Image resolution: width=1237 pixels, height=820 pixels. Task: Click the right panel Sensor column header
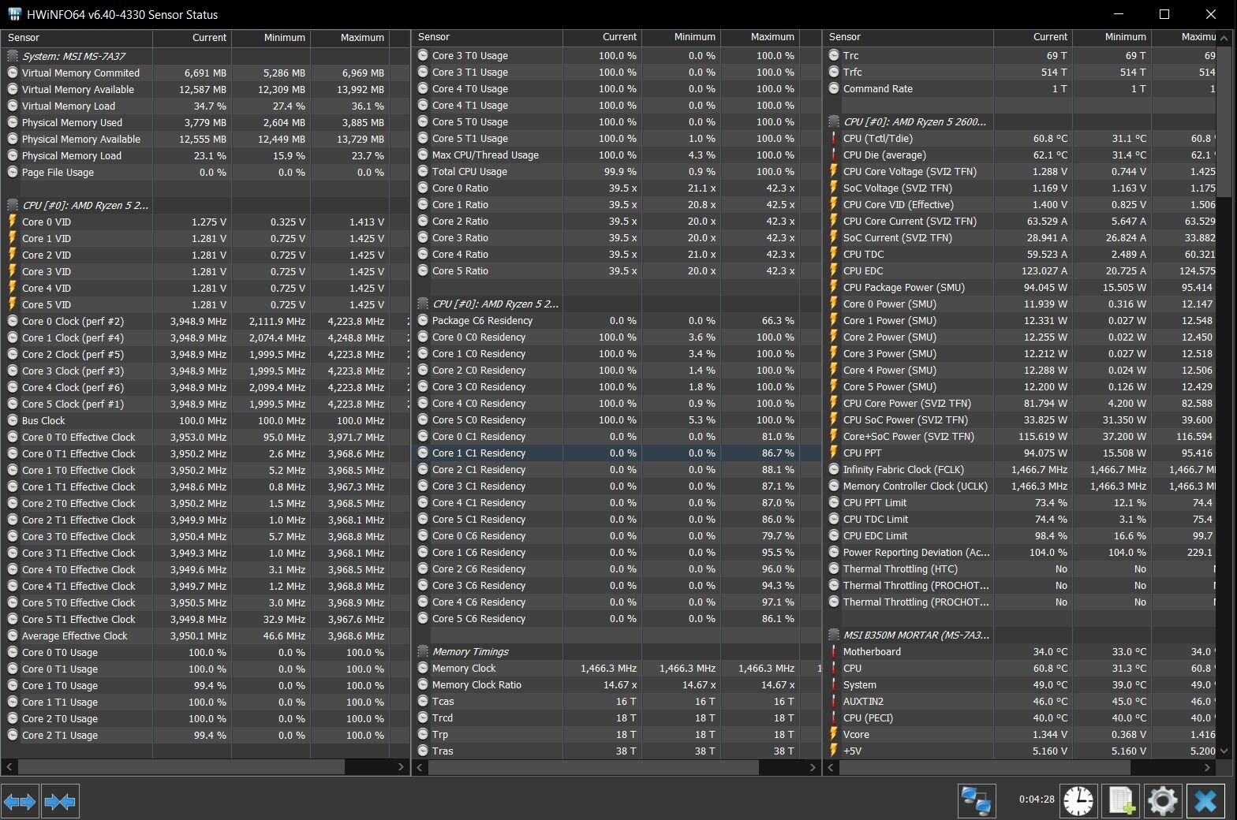[908, 37]
